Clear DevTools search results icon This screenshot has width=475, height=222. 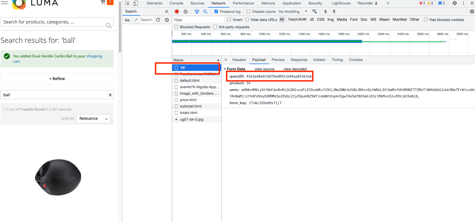167,20
